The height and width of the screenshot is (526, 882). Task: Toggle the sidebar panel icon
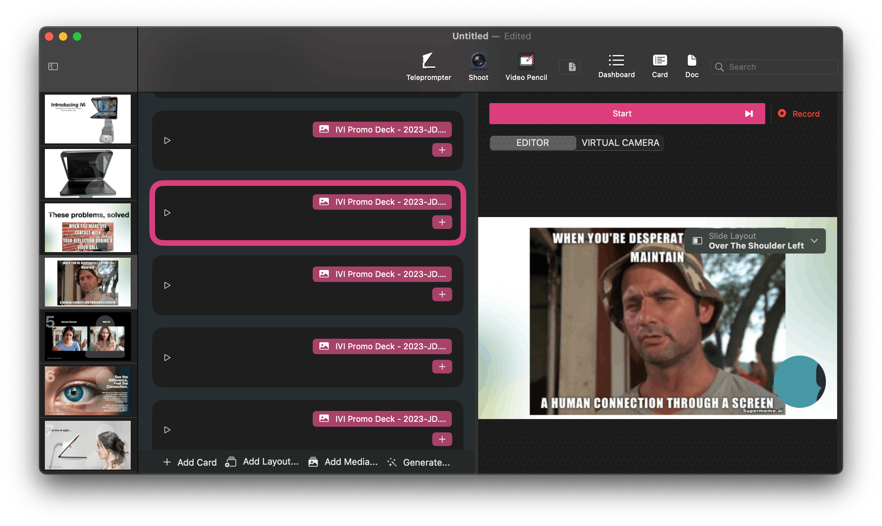[x=53, y=67]
